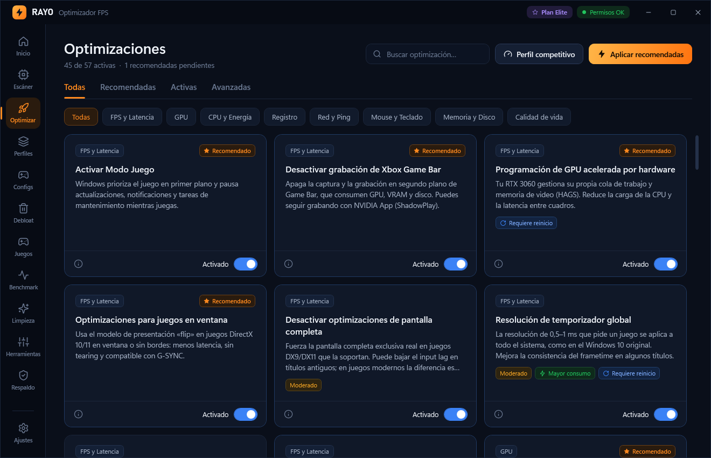Click the vertical scrollbar thumb
The image size is (711, 458).
click(x=697, y=152)
